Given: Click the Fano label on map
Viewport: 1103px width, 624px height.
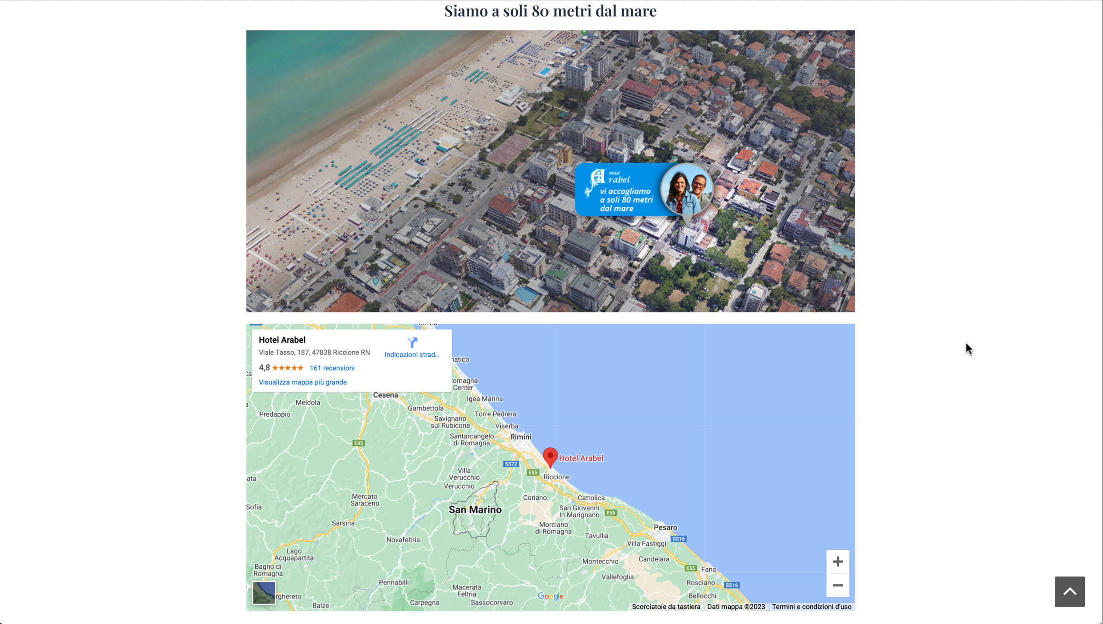Looking at the screenshot, I should (709, 569).
